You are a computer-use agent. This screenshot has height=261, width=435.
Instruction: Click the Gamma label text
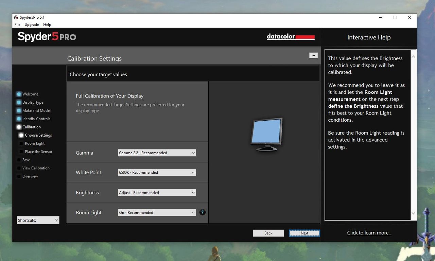(84, 153)
